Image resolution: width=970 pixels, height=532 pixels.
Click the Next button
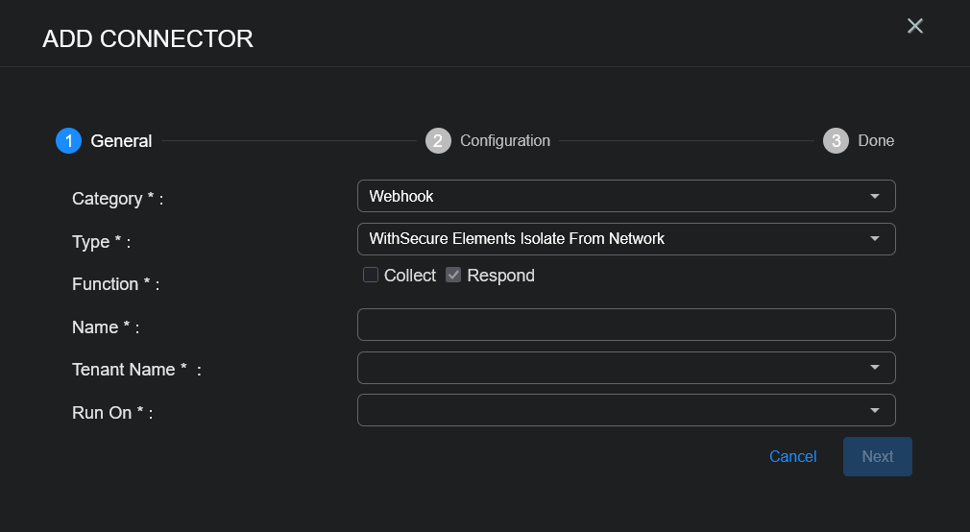click(x=877, y=457)
